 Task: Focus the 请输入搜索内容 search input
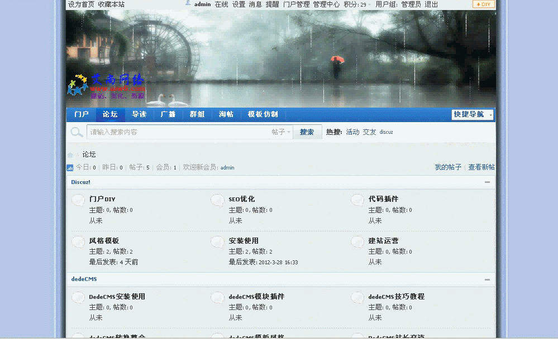180,132
